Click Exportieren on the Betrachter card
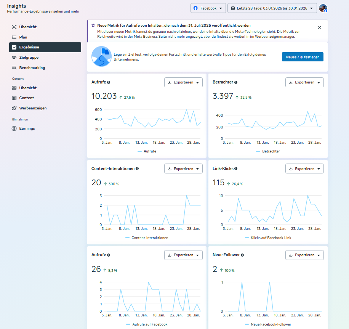Screen dimensions: 349x329 click(x=304, y=82)
